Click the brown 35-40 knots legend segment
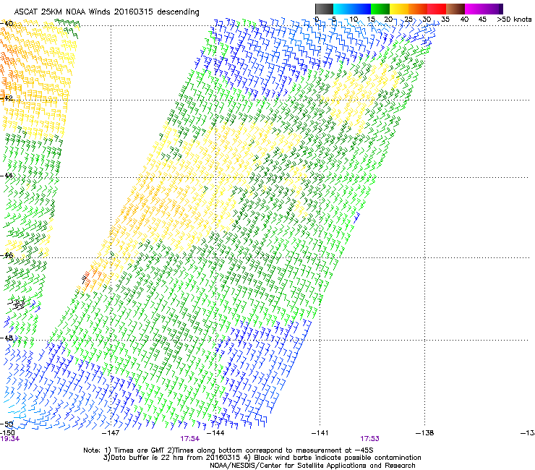Screen dimensions: 535x470 [455, 9]
